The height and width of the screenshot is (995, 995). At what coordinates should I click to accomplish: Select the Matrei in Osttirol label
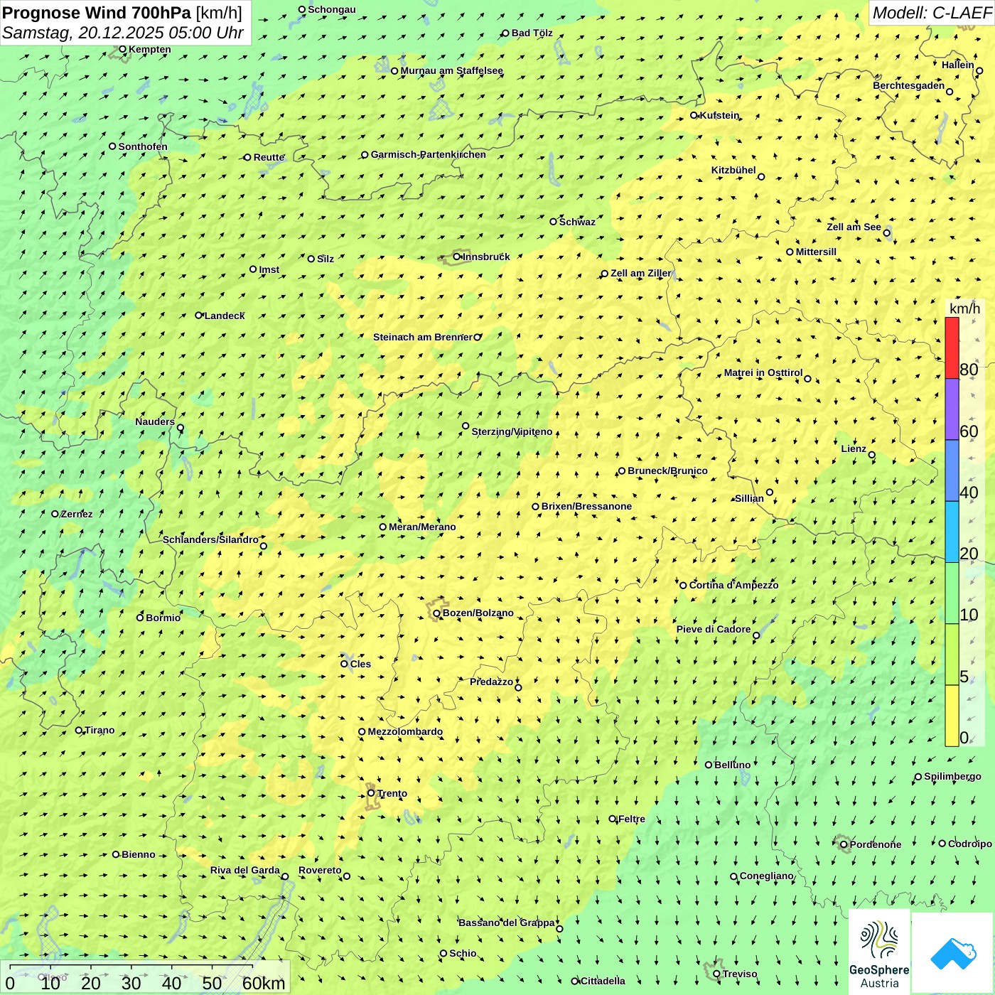(x=763, y=372)
